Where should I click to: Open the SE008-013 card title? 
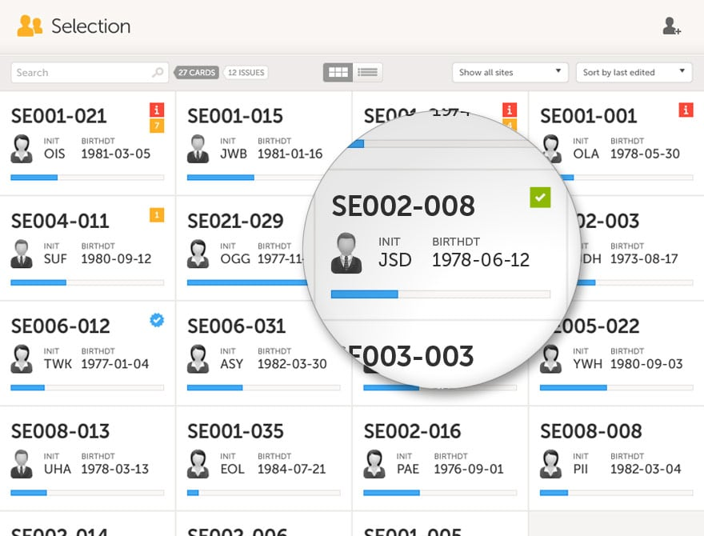60,431
